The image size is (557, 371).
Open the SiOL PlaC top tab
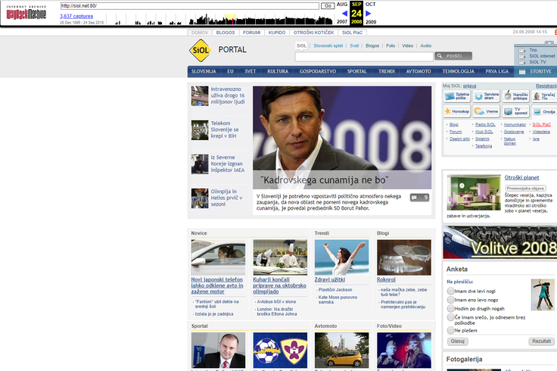(353, 33)
